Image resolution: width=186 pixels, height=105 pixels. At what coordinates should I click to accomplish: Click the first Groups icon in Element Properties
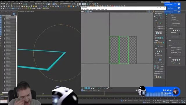(157, 77)
